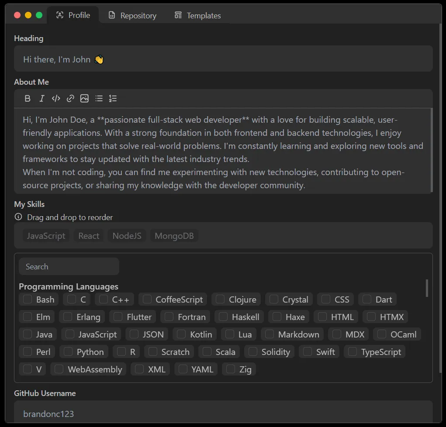The image size is (446, 427).
Task: Select the MongoDB skill chip
Action: [x=174, y=235]
